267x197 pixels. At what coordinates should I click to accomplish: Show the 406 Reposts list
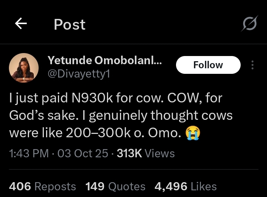pyautogui.click(x=42, y=186)
